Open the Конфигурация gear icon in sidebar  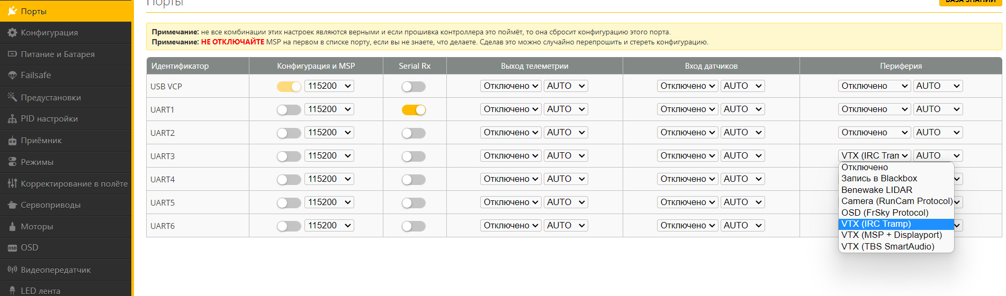coord(12,33)
